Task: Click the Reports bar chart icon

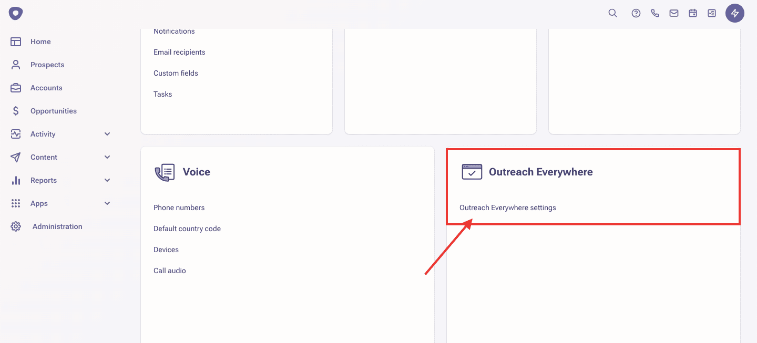Action: (x=16, y=180)
